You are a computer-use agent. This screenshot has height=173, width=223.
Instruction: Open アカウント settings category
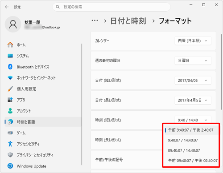pos(43,111)
